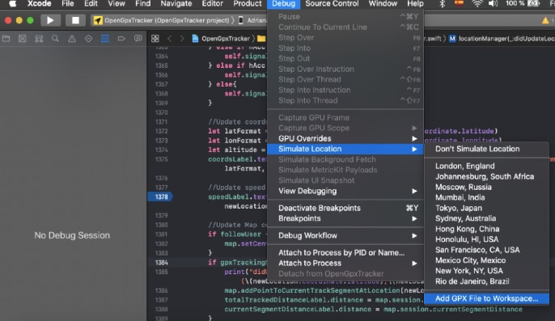The height and width of the screenshot is (321, 555).
Task: Toggle the breakpoint on line 1378
Action: click(x=160, y=196)
